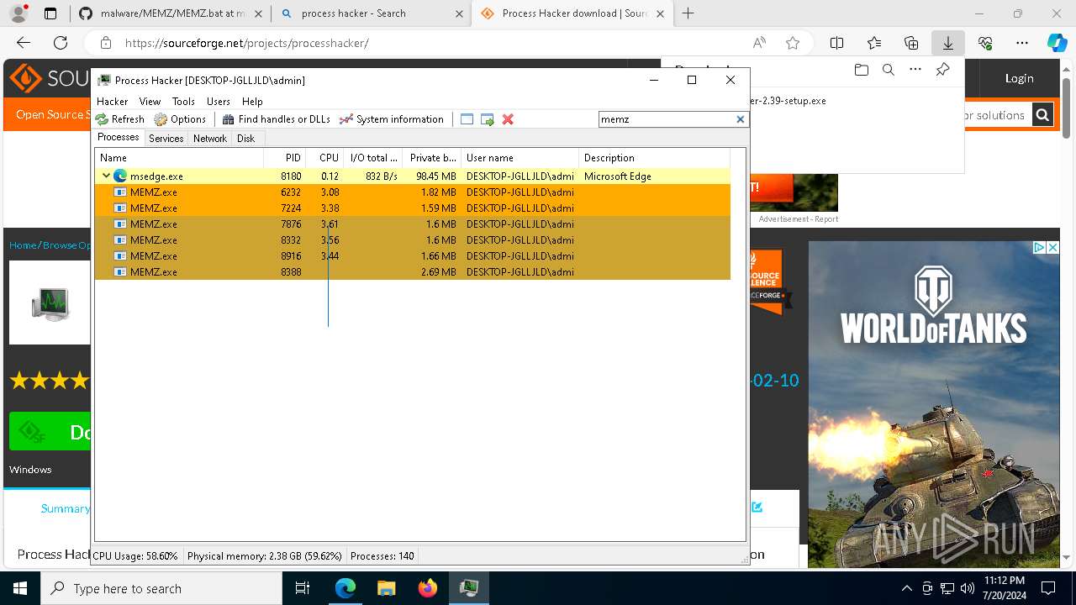Click CPU Usage in the status bar

(x=135, y=556)
